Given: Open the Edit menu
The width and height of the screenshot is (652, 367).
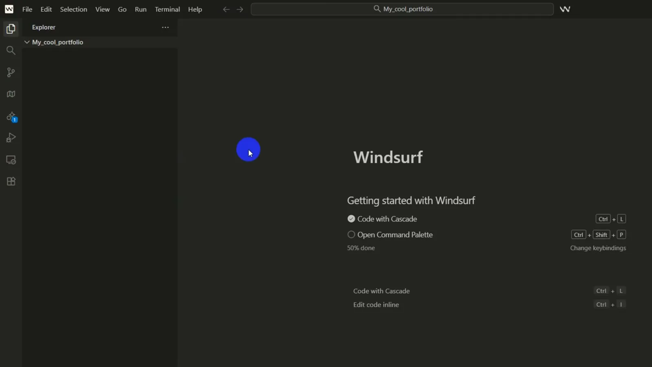Looking at the screenshot, I should click(x=46, y=9).
